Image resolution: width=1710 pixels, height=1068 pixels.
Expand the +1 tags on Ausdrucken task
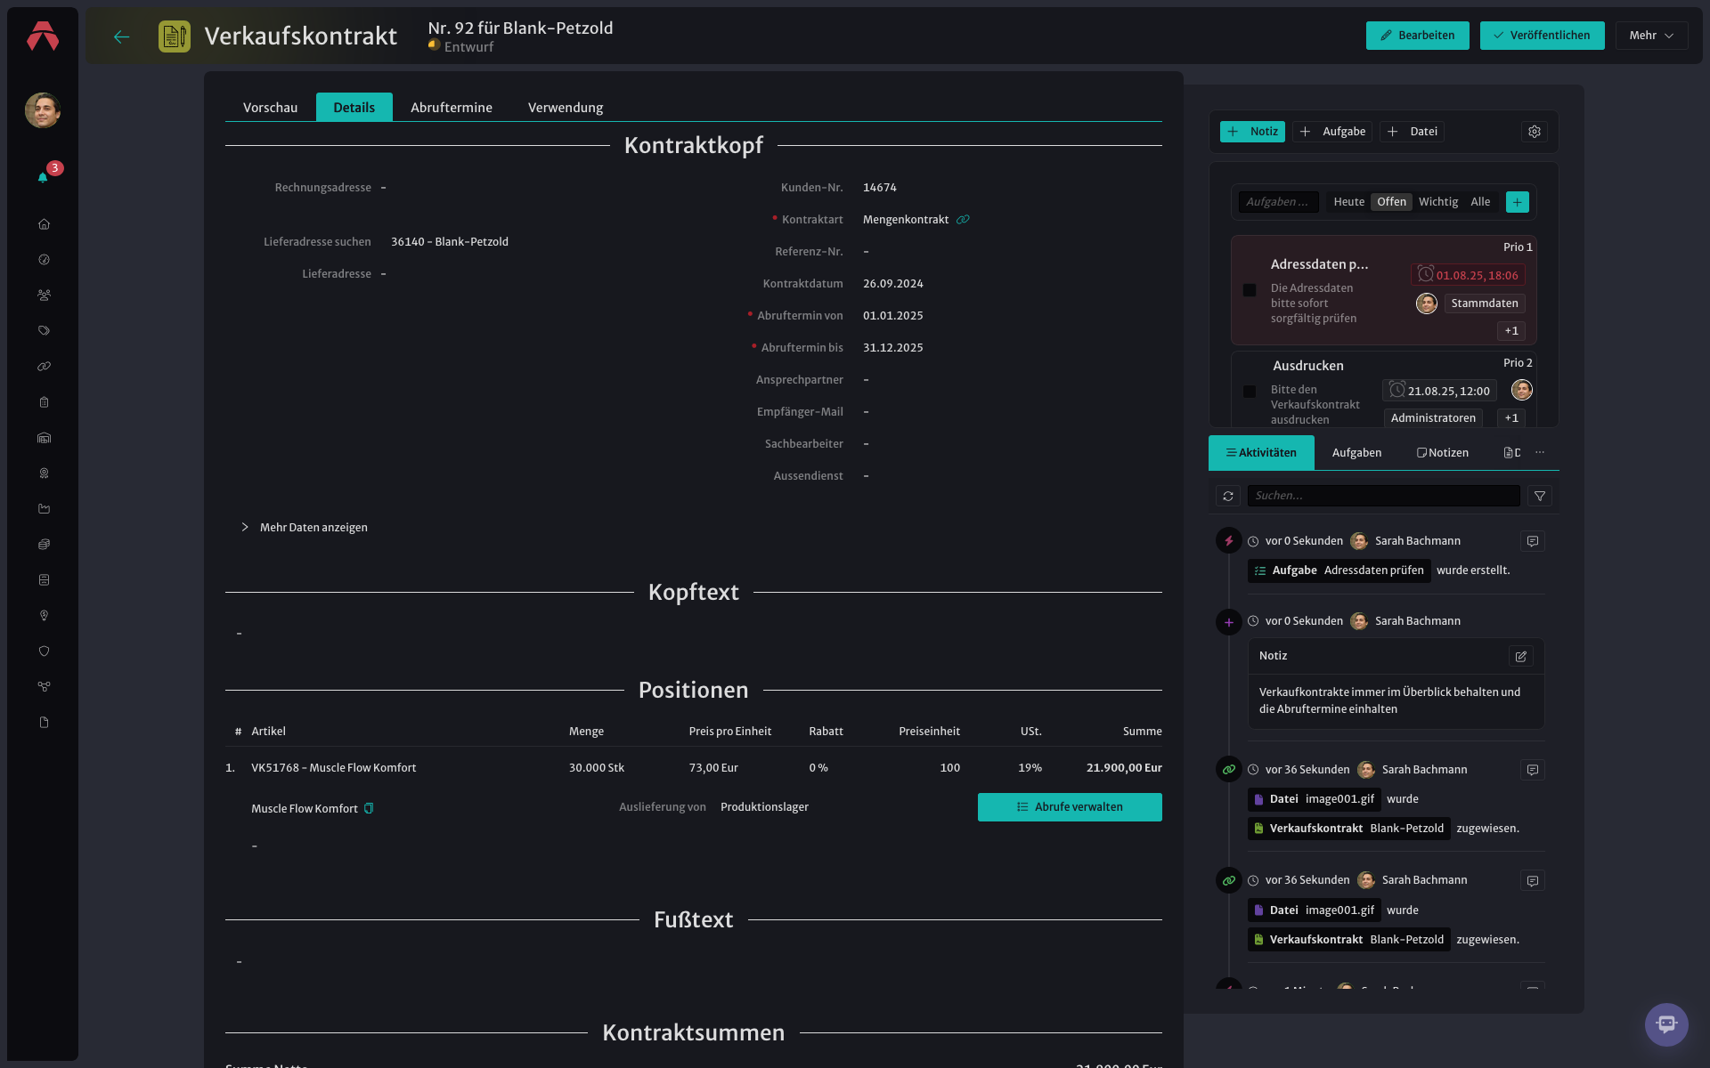(x=1511, y=418)
